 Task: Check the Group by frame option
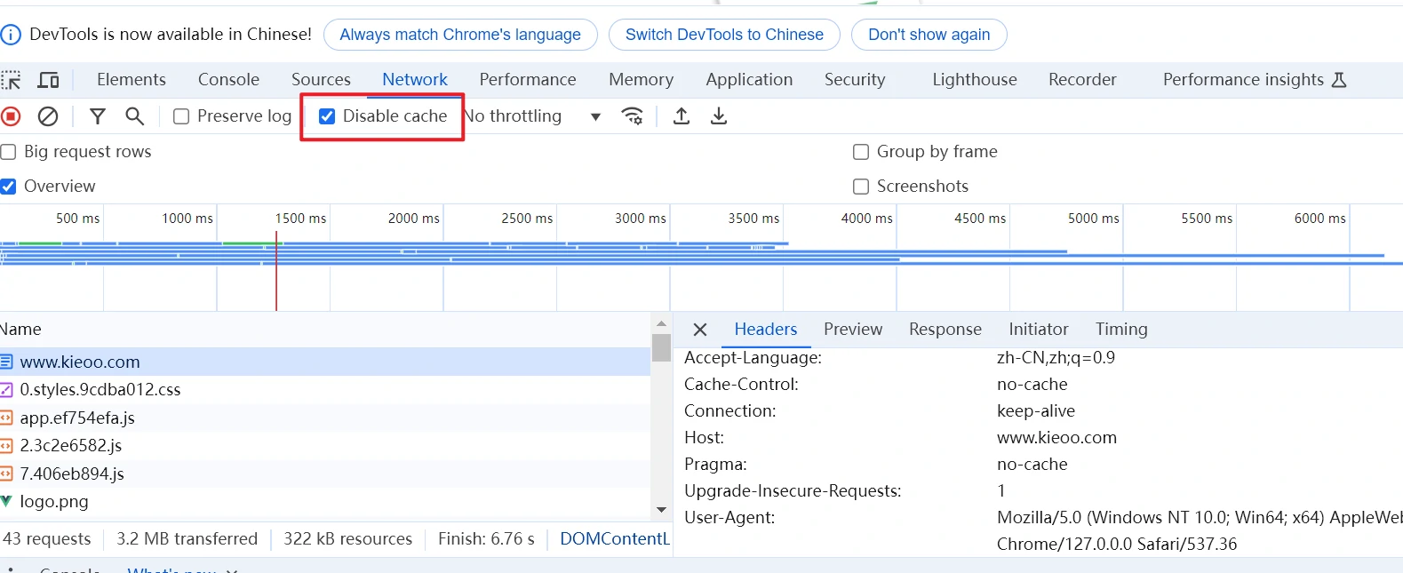861,152
